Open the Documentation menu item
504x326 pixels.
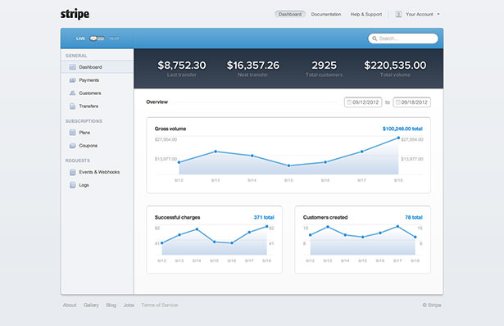326,15
